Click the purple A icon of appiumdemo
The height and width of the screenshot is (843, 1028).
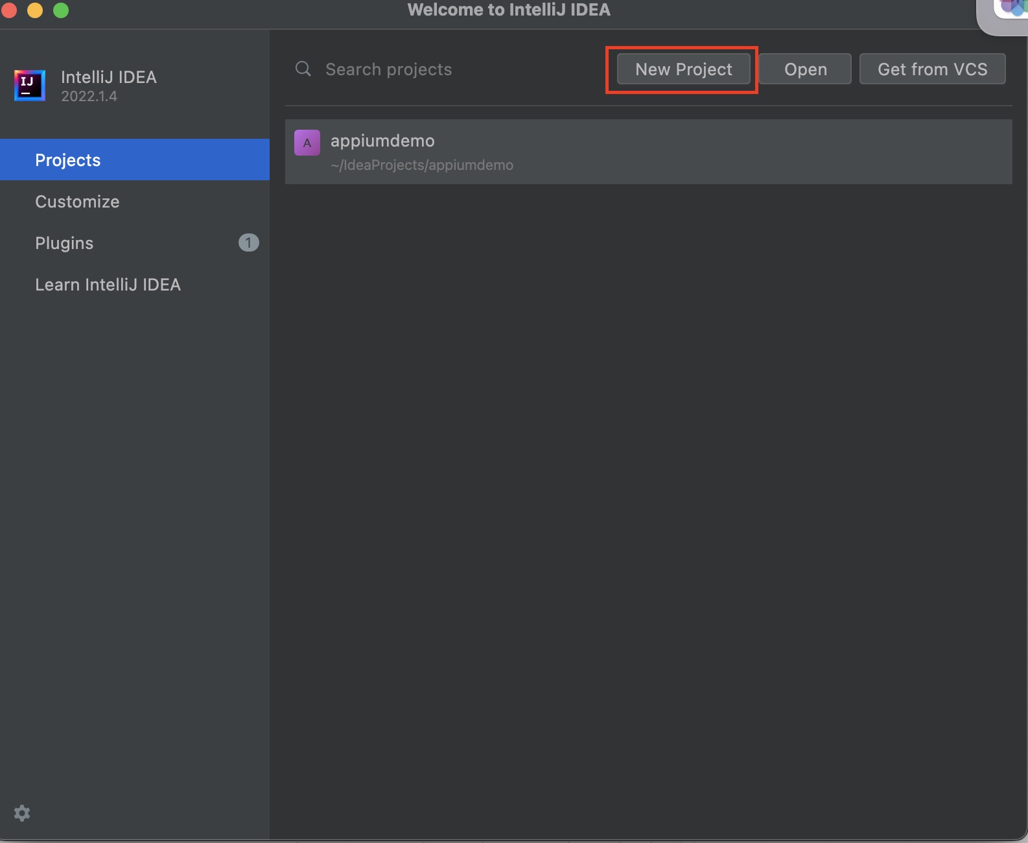coord(307,143)
